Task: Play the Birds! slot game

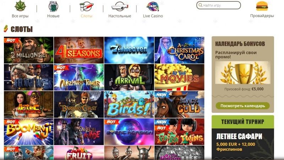Action: point(129,104)
